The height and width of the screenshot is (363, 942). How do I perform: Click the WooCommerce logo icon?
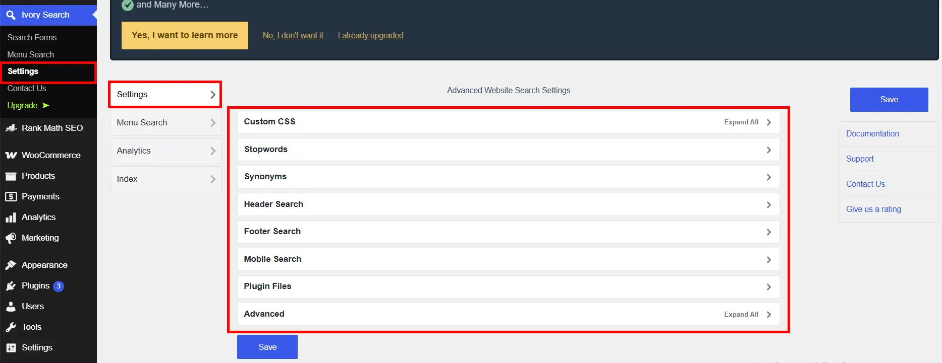11,156
